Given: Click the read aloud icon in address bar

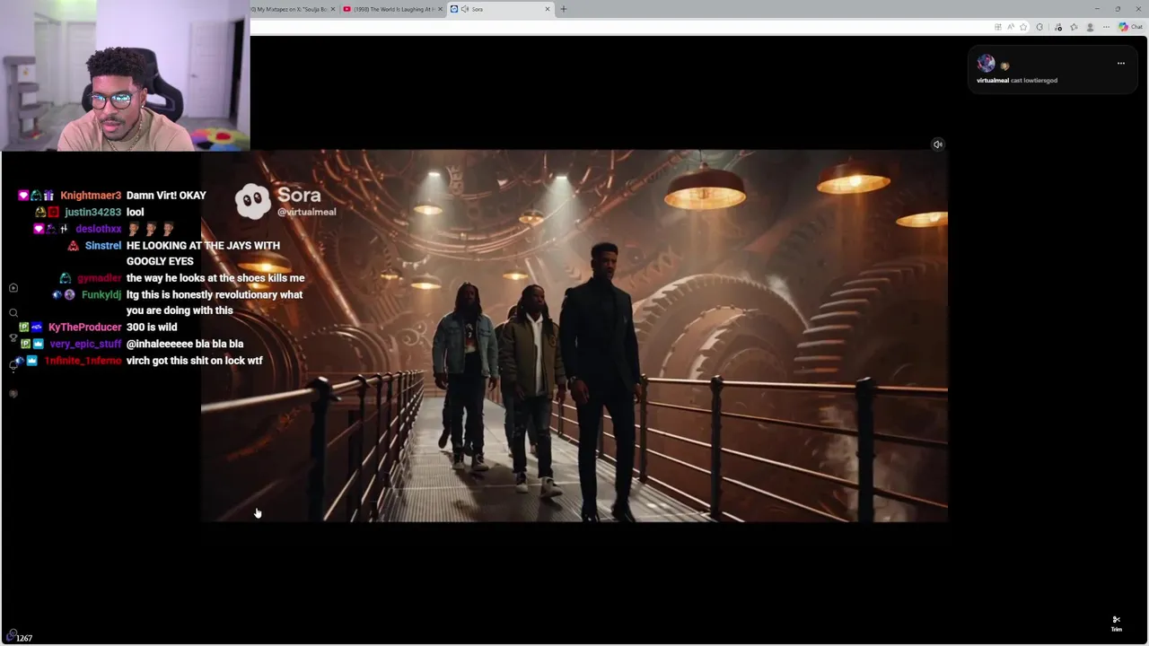Looking at the screenshot, I should [x=1010, y=27].
